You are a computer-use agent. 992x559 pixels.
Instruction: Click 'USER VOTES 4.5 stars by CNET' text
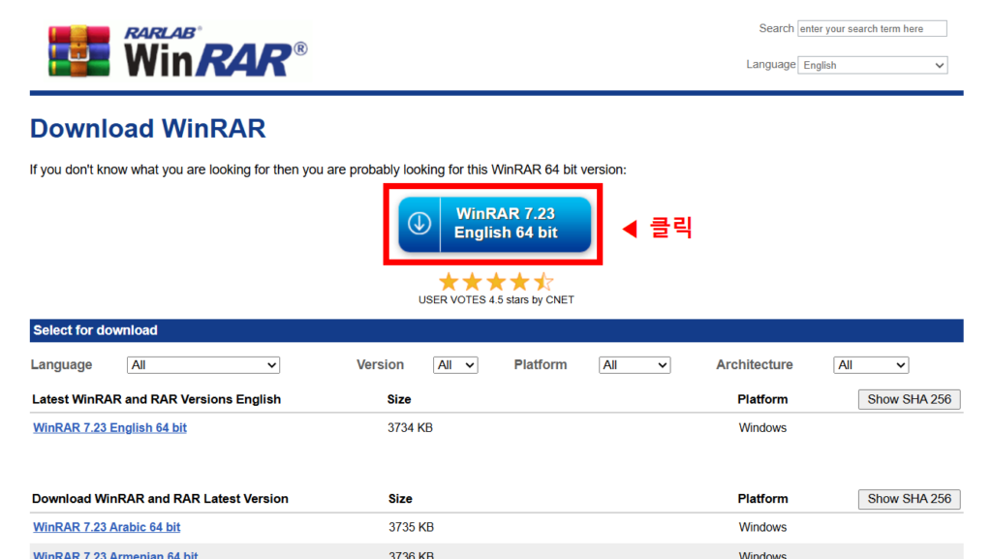coord(496,299)
